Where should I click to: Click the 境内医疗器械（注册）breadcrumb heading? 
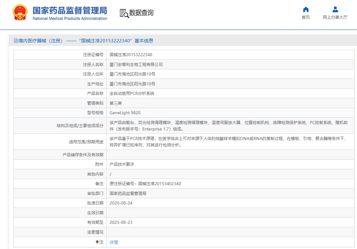[40, 41]
